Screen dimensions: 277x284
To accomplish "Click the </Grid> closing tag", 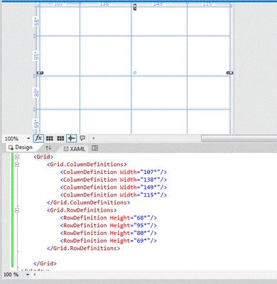I will tap(45, 263).
